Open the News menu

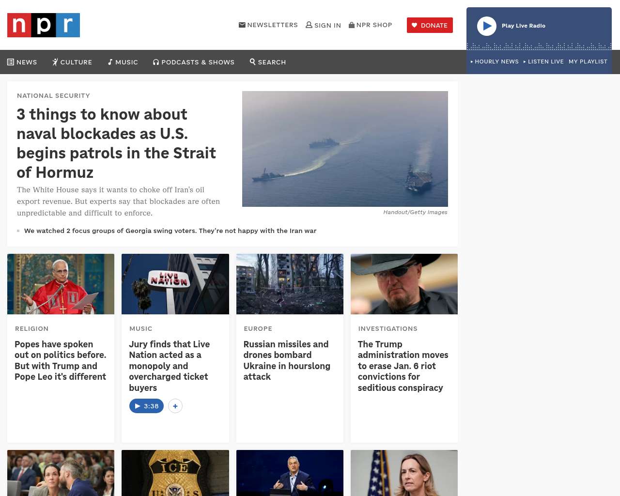22,62
